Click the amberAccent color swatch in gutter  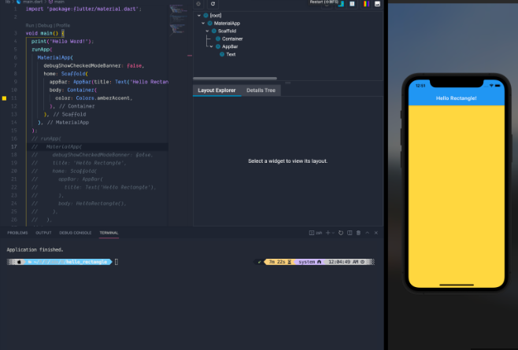click(x=4, y=98)
